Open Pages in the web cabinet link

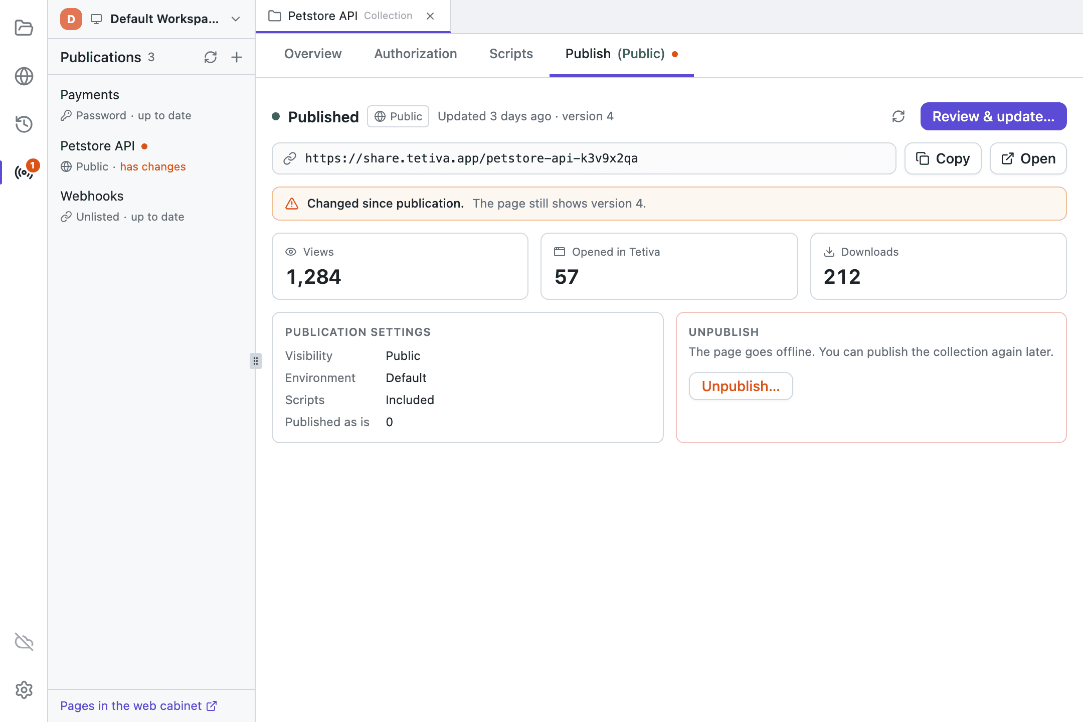point(138,706)
